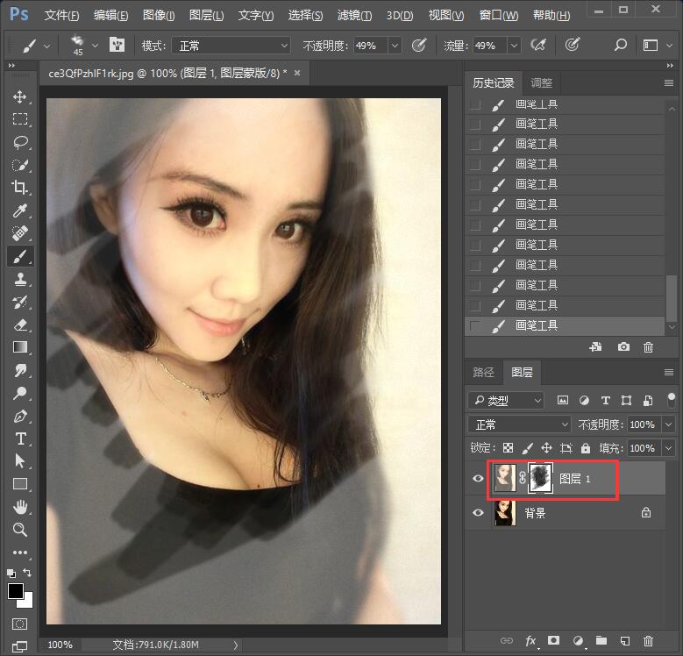Create a new group folder
Screen dimensions: 683x656
[x=601, y=640]
